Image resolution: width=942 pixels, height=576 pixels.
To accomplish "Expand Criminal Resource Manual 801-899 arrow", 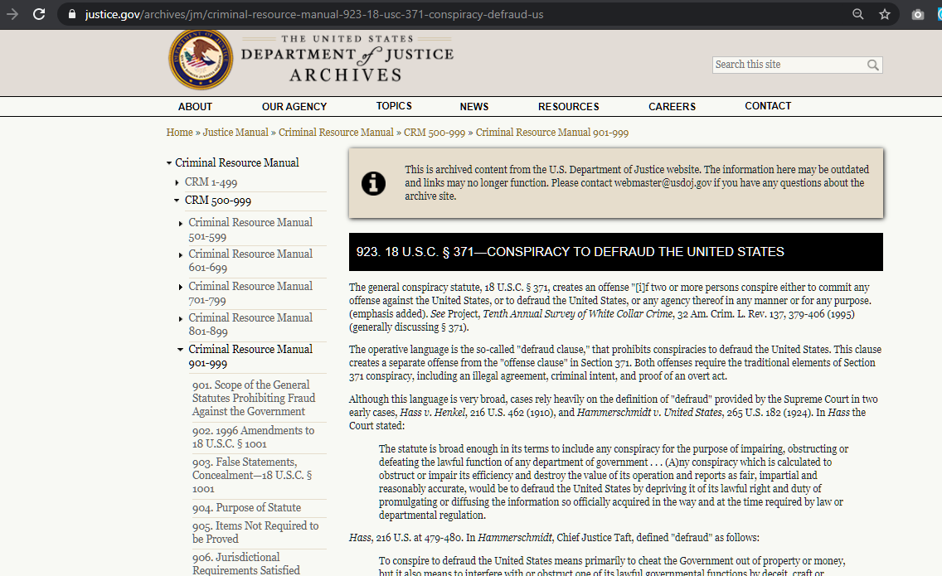I will (180, 319).
